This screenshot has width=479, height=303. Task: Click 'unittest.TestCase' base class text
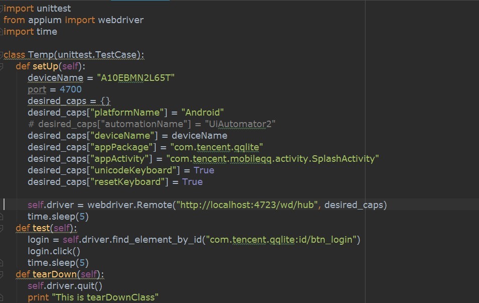pos(97,55)
